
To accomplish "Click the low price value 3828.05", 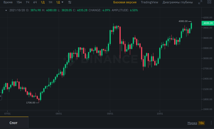I will pyautogui.click(x=67, y=10).
